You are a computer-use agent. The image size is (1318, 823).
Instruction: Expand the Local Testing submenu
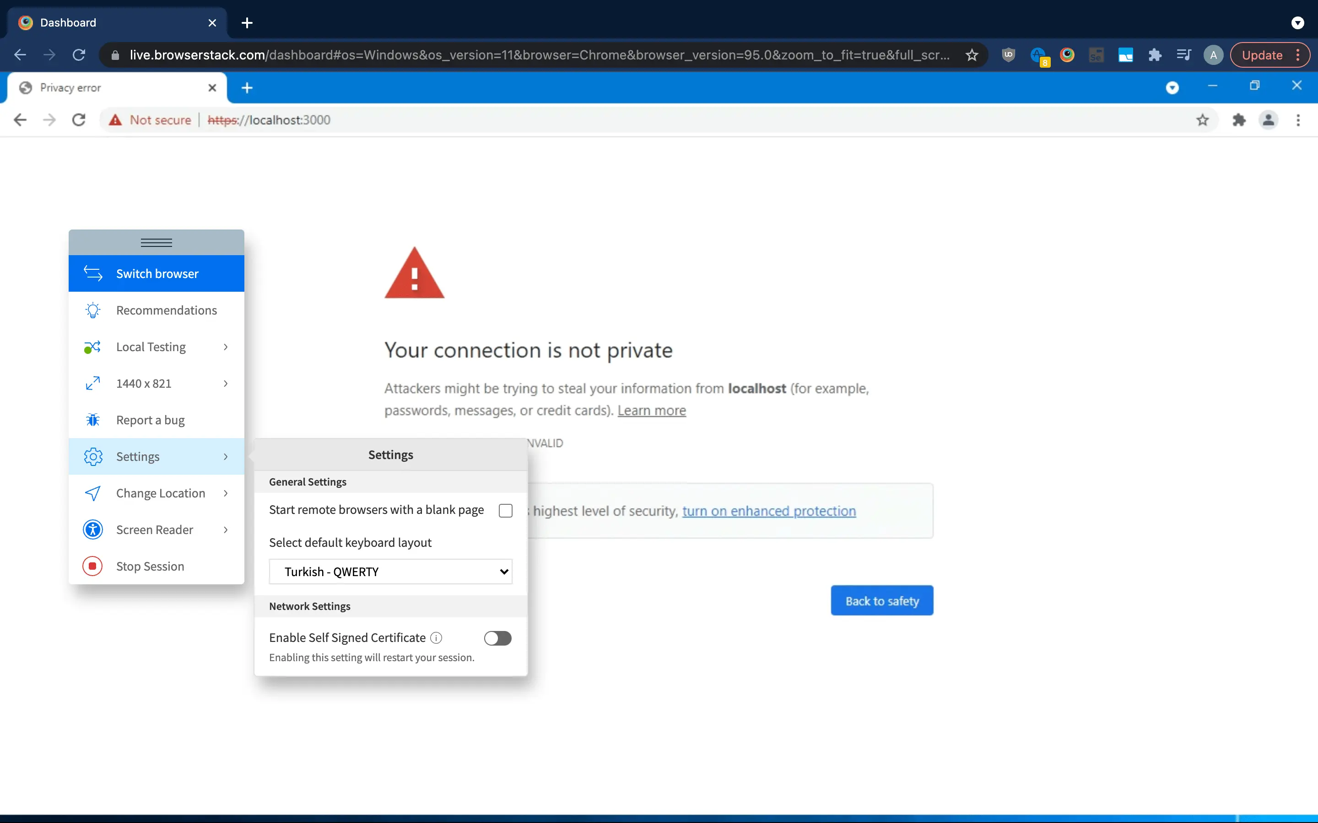156,347
